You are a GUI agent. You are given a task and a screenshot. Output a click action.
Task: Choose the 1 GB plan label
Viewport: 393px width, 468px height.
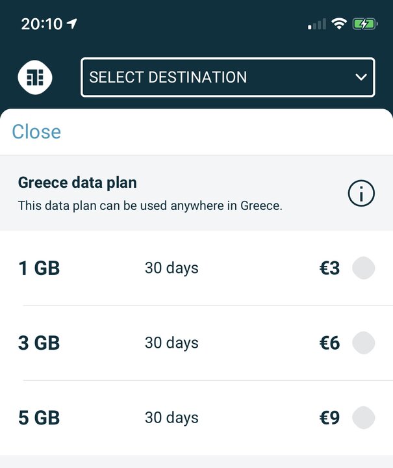[x=39, y=268]
